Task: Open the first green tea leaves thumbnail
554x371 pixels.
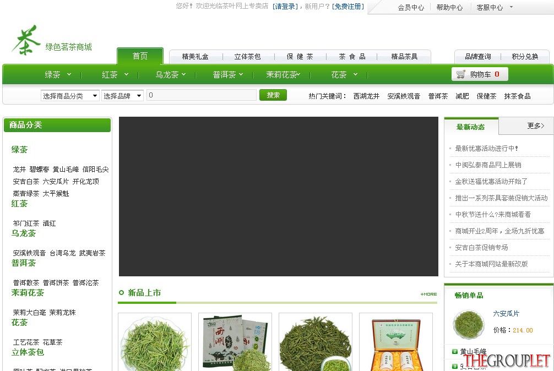Action: pos(155,342)
